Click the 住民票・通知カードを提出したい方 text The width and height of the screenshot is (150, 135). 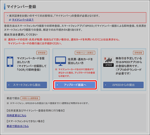[x=80, y=61]
